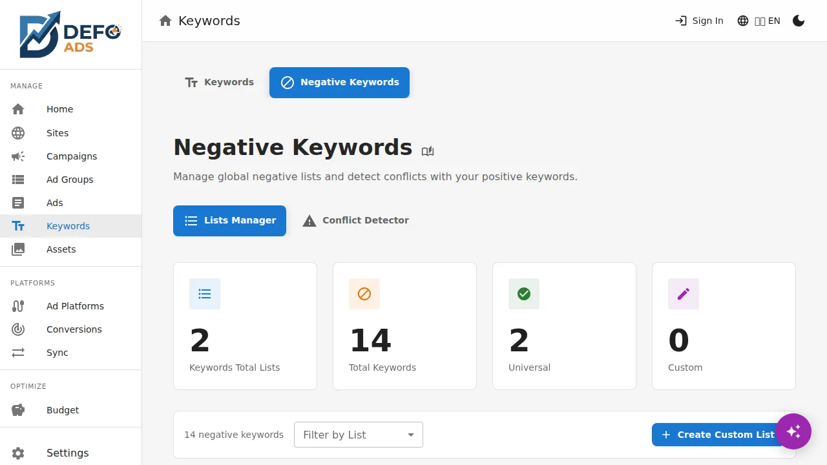Open the EN language selector
The height and width of the screenshot is (465, 827).
point(759,21)
